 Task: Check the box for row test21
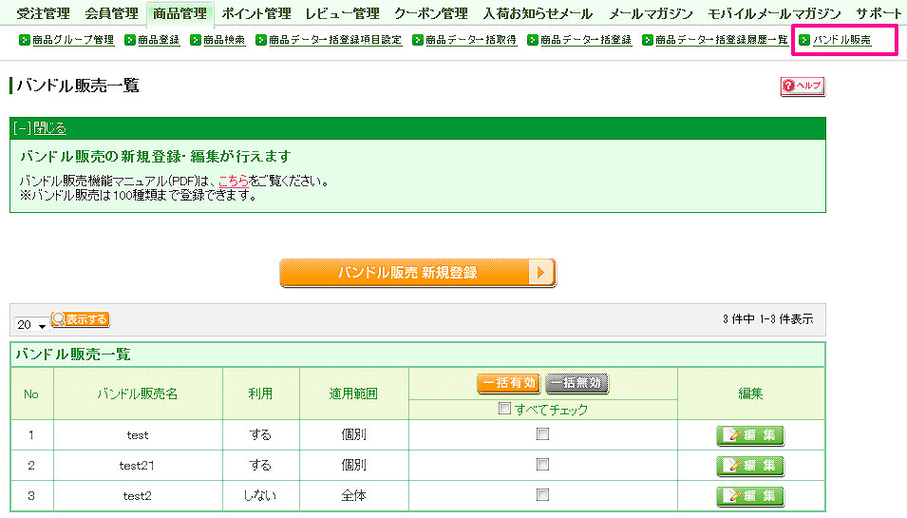coord(542,464)
